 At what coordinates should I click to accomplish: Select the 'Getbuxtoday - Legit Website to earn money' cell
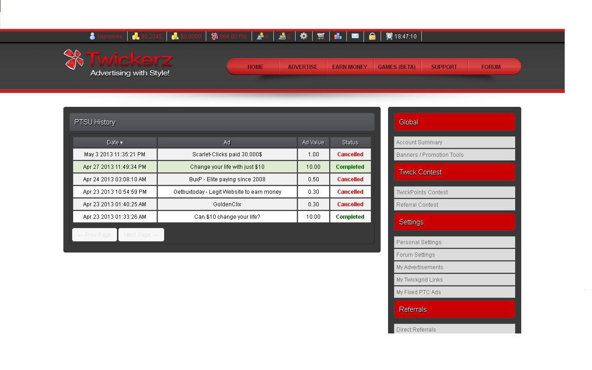click(227, 192)
